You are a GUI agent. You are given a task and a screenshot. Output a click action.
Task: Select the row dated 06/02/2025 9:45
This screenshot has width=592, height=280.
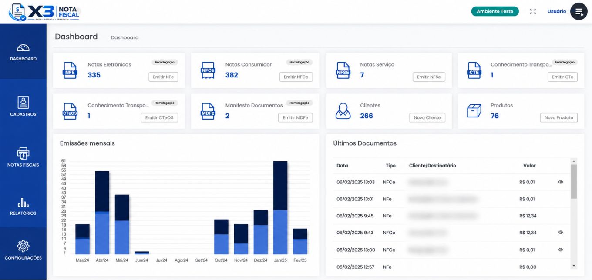[451, 216]
